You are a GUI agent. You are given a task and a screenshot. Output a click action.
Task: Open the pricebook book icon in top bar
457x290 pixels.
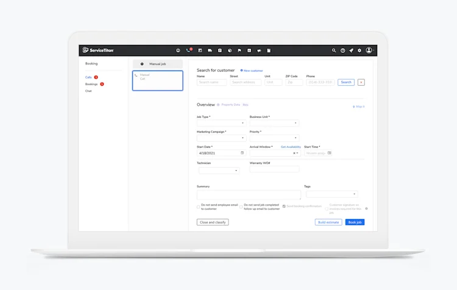tap(269, 50)
